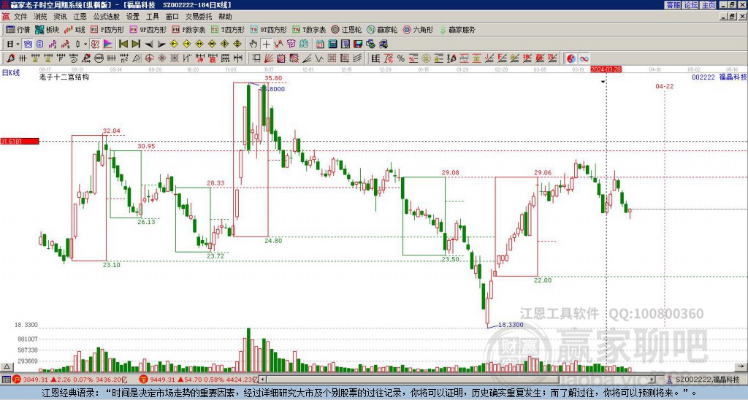Select the hand pan tool
The width and height of the screenshot is (748, 400).
[253, 44]
